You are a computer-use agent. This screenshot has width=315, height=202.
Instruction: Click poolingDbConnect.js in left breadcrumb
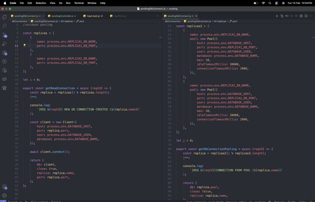coord(44,21)
